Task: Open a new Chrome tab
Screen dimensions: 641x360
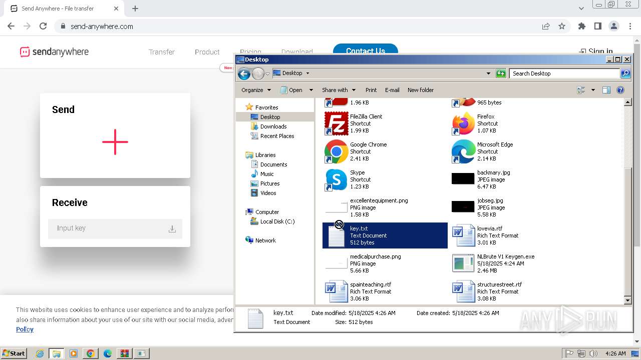Action: tap(135, 8)
